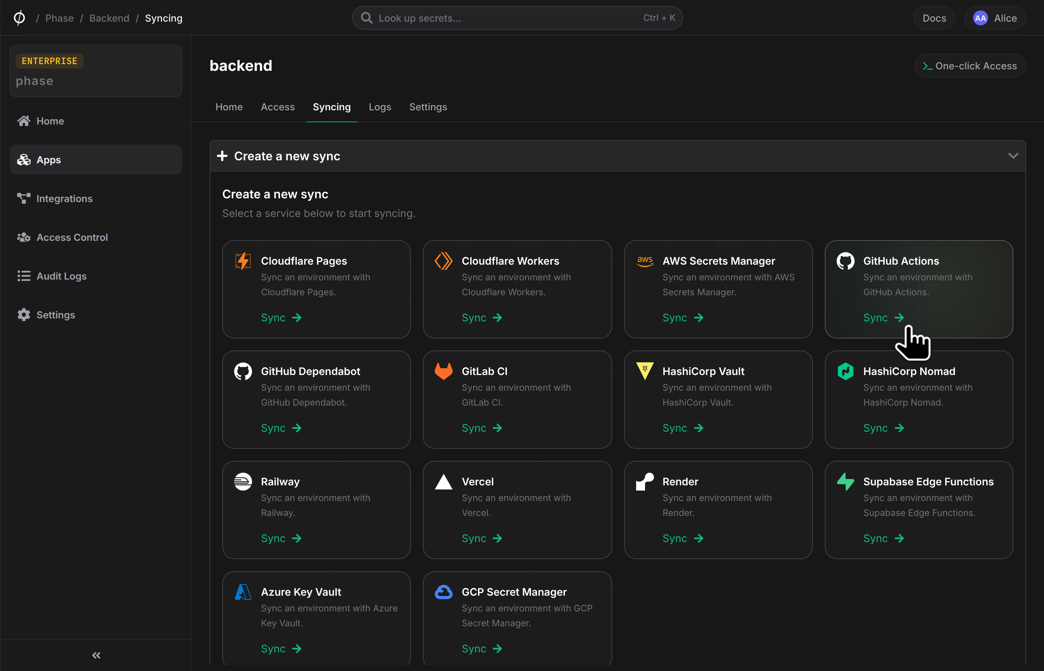Click the GCP Secret Manager cloud icon

point(444,592)
